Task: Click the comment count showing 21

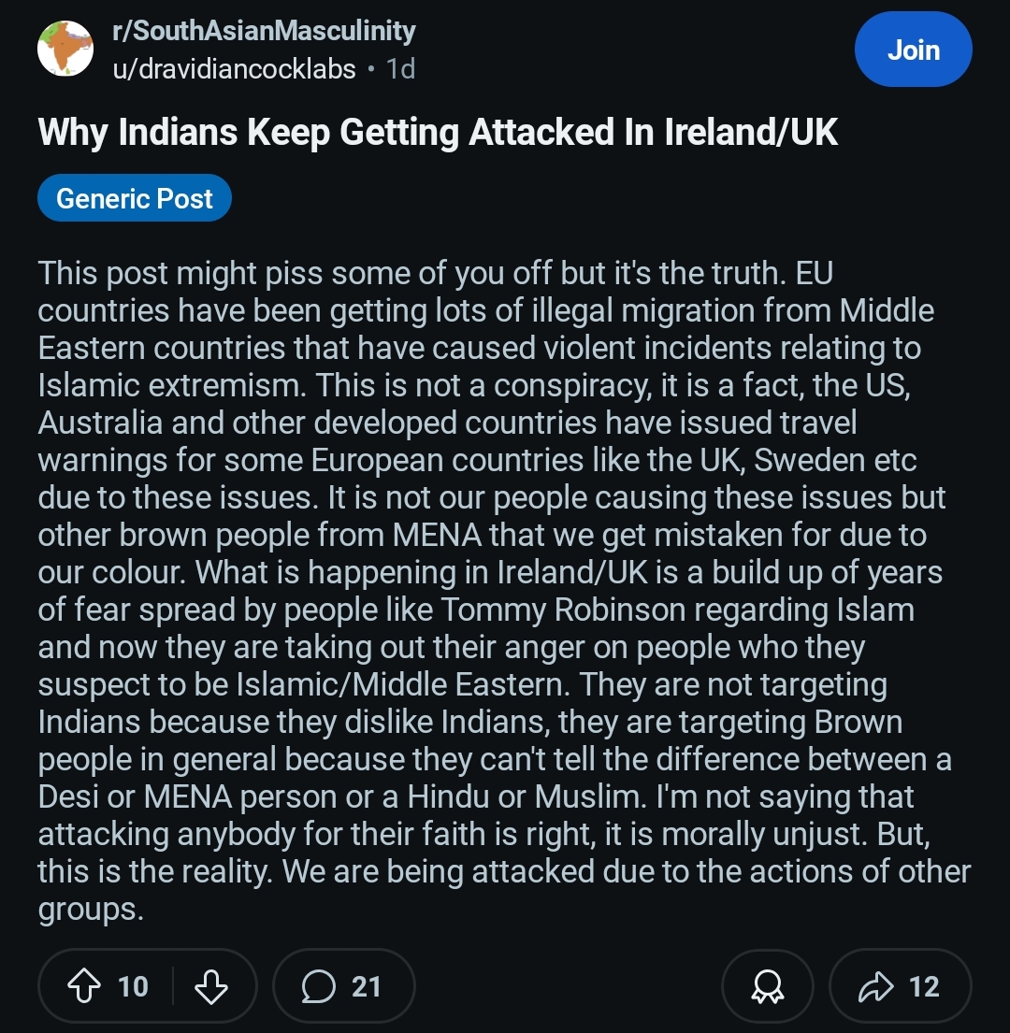Action: pos(367,987)
